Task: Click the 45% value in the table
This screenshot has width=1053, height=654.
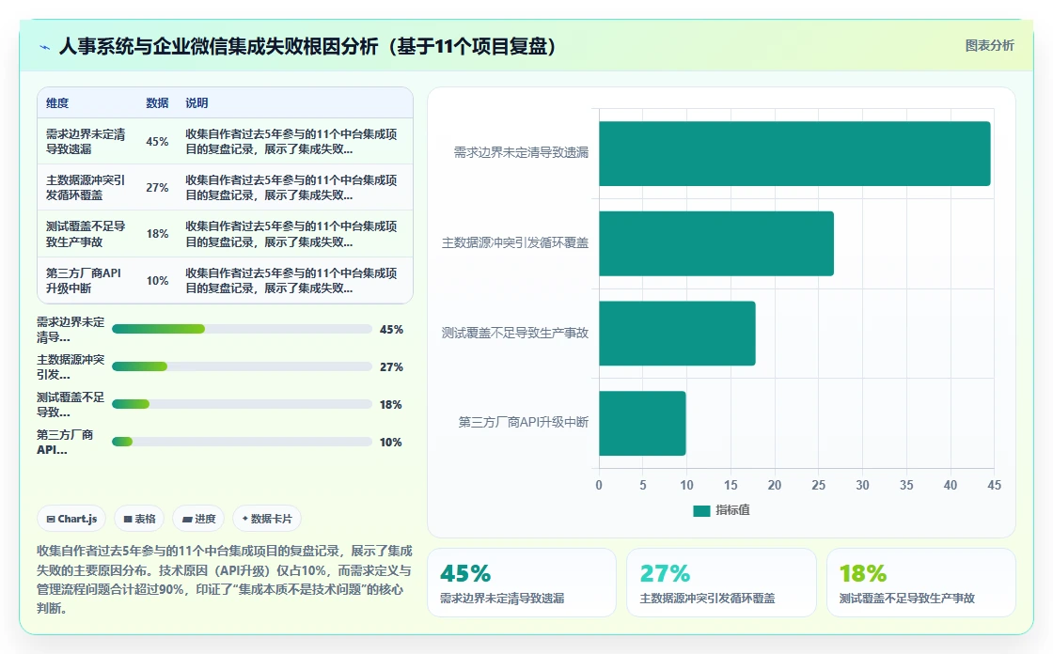Action: pos(157,142)
